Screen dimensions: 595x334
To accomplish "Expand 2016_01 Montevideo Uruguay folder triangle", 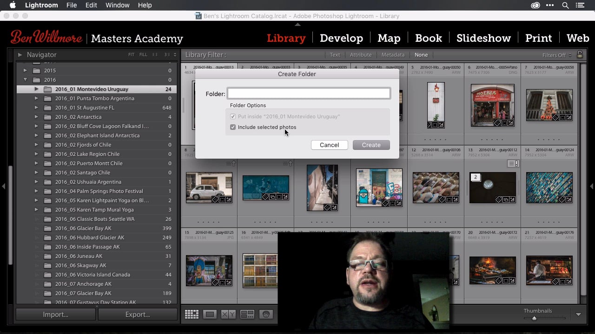I will click(x=36, y=89).
